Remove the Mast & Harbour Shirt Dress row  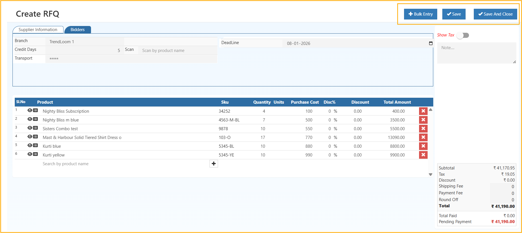click(x=423, y=137)
